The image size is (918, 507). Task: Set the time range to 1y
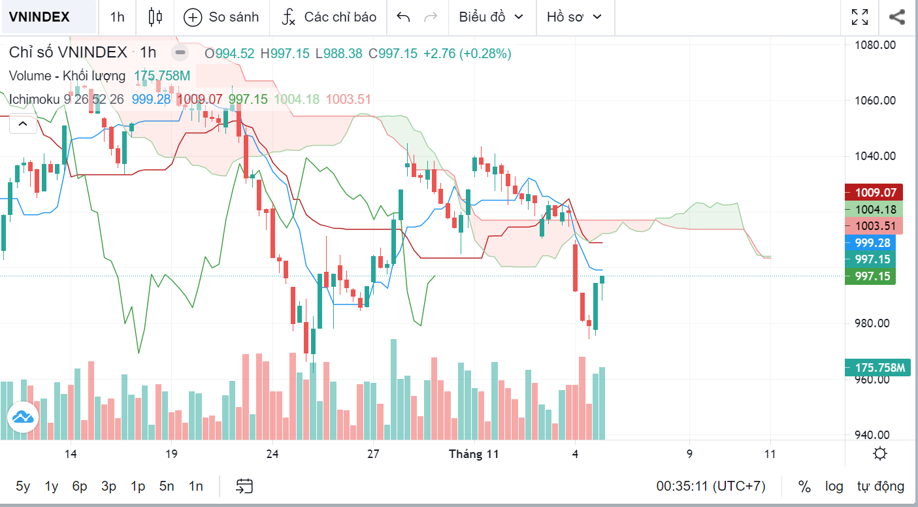[52, 486]
